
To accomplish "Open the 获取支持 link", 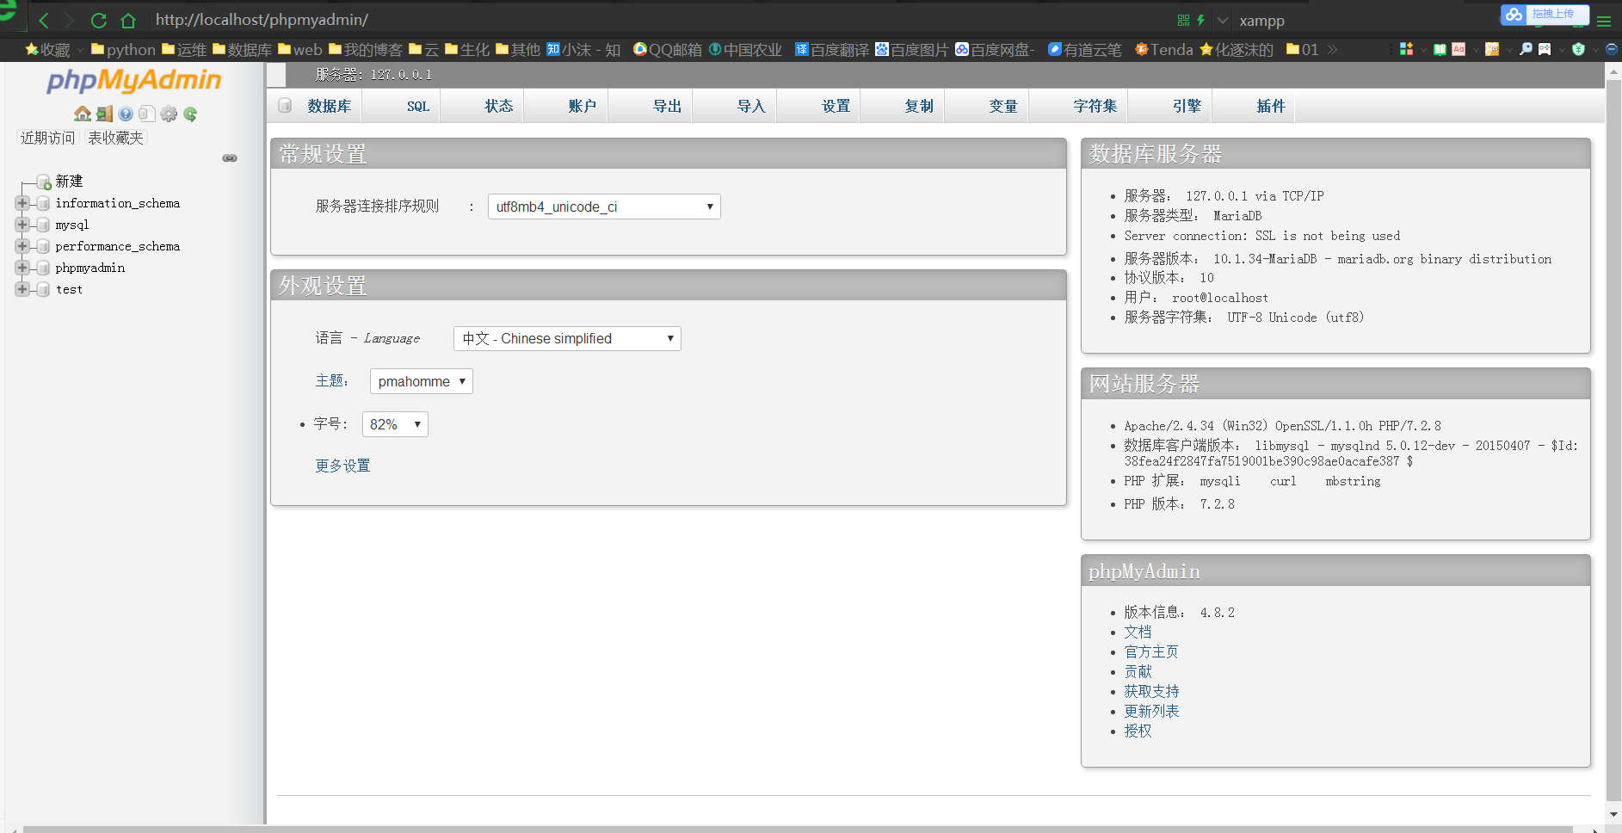I will click(1151, 691).
